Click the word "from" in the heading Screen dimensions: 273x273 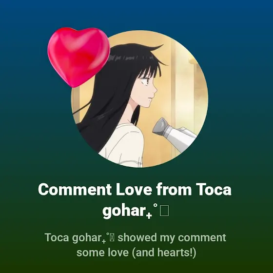click(174, 190)
